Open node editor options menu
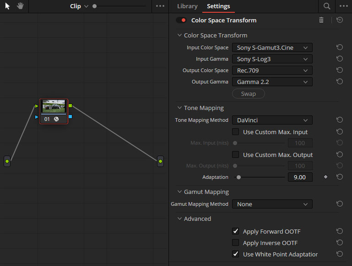Viewport: 352px width, 266px height. (160, 6)
